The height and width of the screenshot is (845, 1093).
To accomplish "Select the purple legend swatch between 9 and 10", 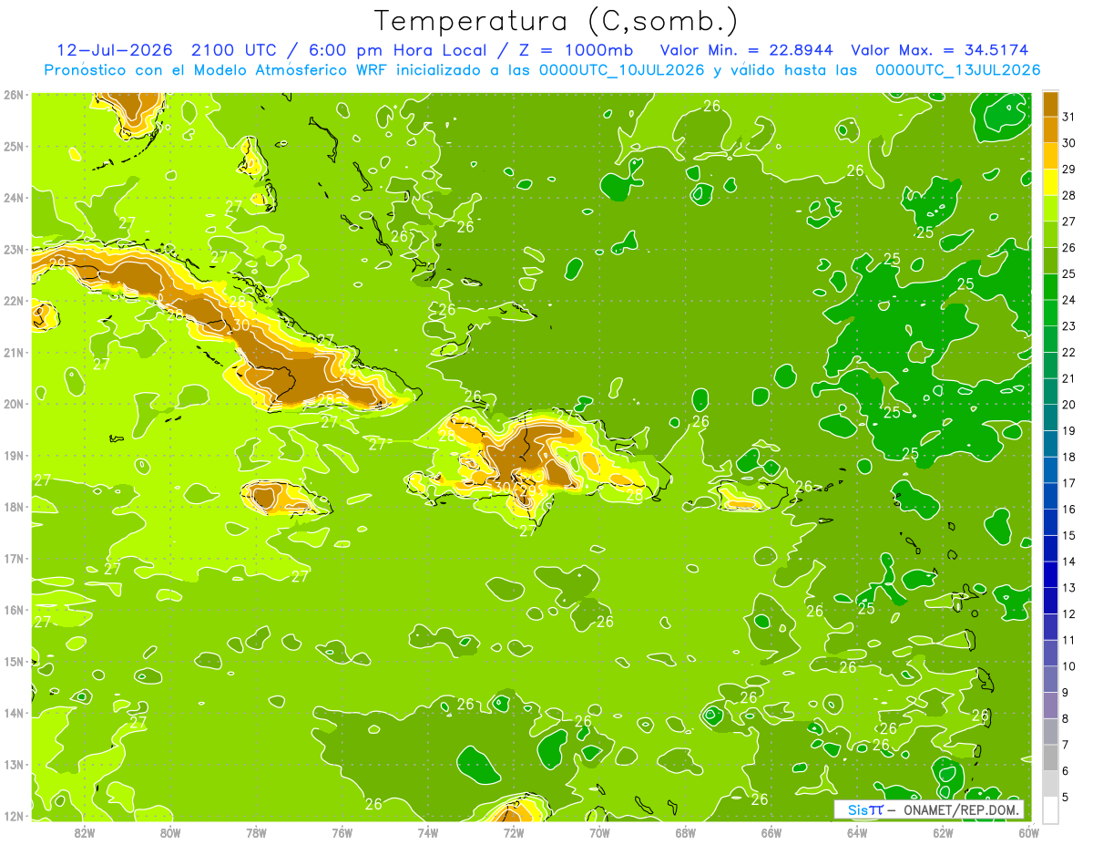I will pos(1050,679).
